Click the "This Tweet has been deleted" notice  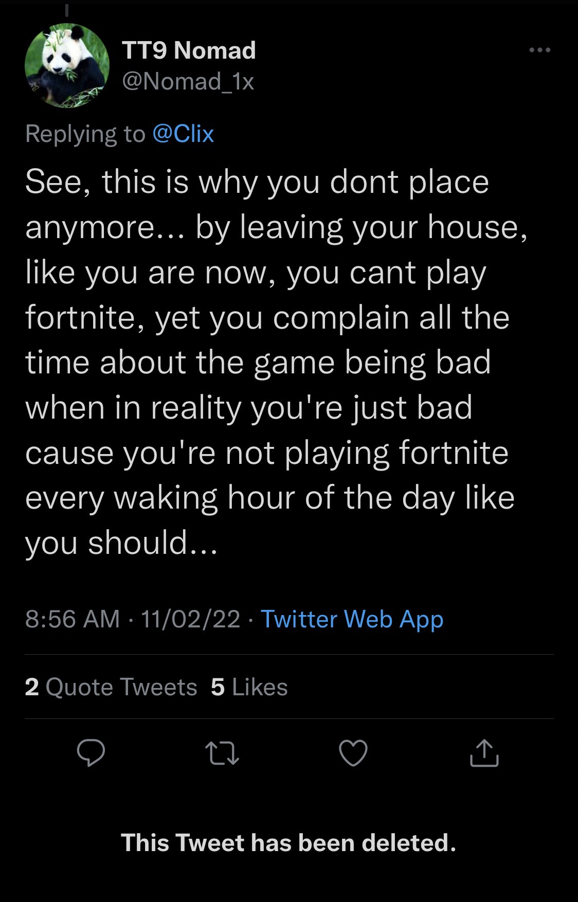coord(288,843)
